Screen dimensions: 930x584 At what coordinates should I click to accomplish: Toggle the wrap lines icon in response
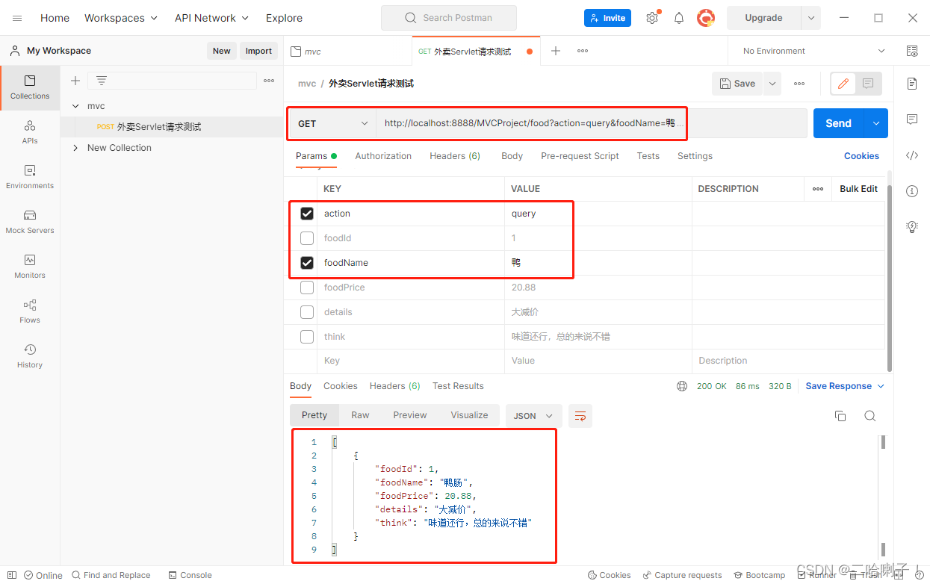[580, 416]
